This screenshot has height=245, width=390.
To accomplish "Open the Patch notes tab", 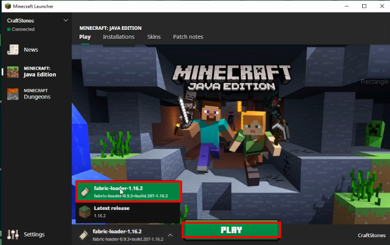I will pyautogui.click(x=188, y=37).
